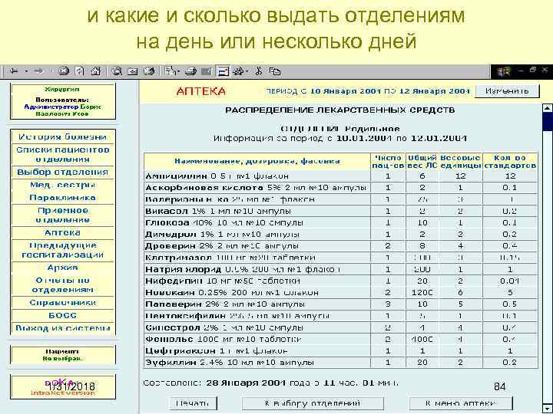Click the АПТЕКА heading text
Image resolution: width=553 pixels, height=414 pixels.
tap(200, 91)
